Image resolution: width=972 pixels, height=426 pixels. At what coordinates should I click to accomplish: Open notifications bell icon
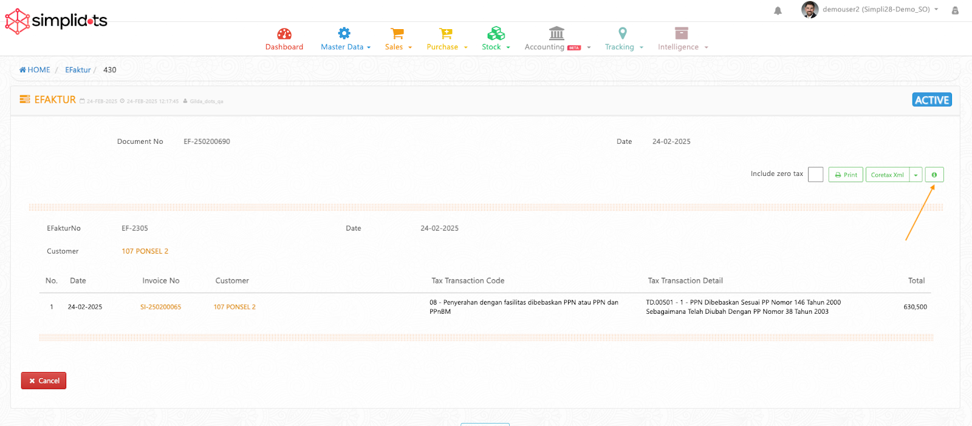click(x=778, y=10)
